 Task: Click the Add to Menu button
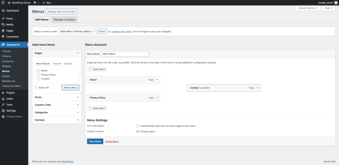pyautogui.click(x=70, y=87)
